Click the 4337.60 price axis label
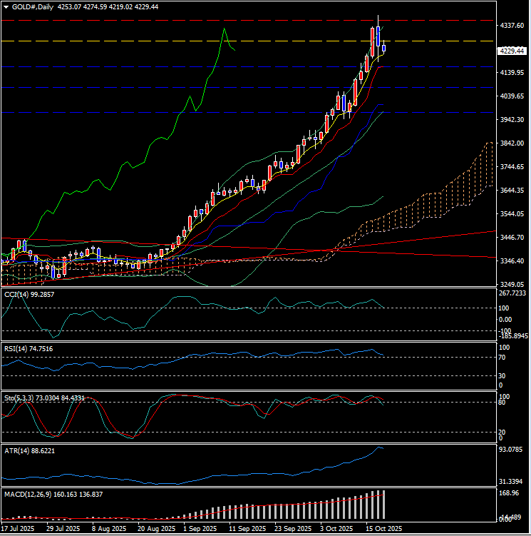The height and width of the screenshot is (536, 531). [x=512, y=26]
